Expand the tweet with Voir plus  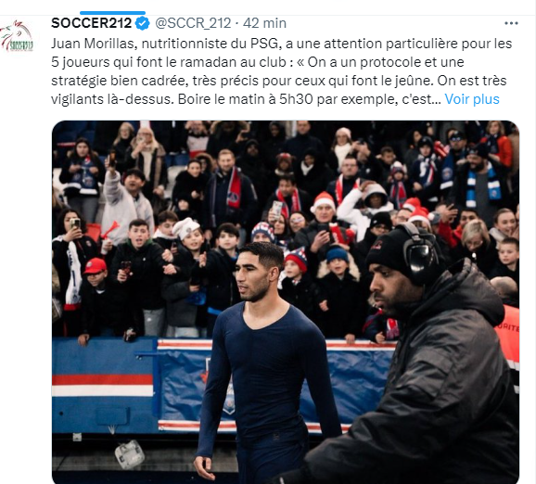pos(472,99)
